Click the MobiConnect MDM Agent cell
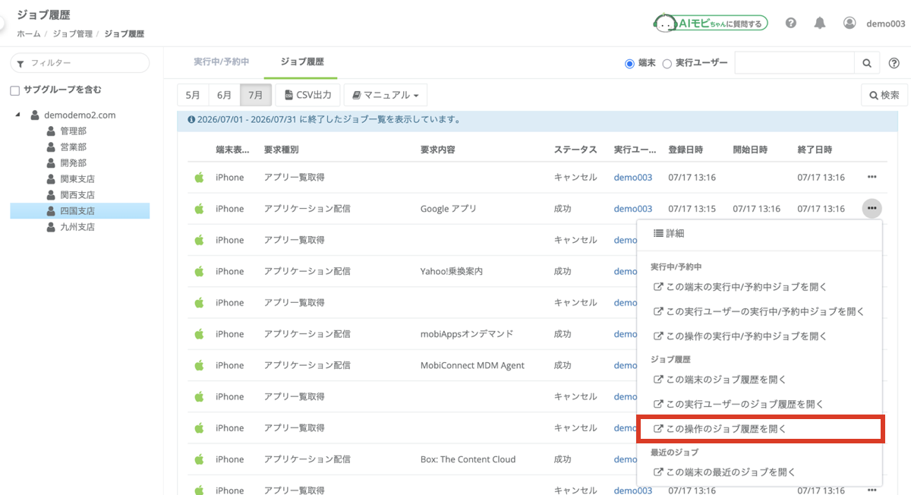Image resolution: width=911 pixels, height=495 pixels. coord(472,365)
